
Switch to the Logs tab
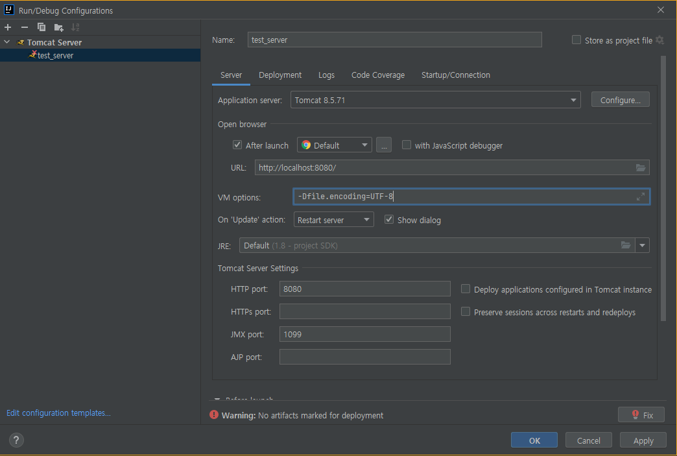[x=326, y=75]
